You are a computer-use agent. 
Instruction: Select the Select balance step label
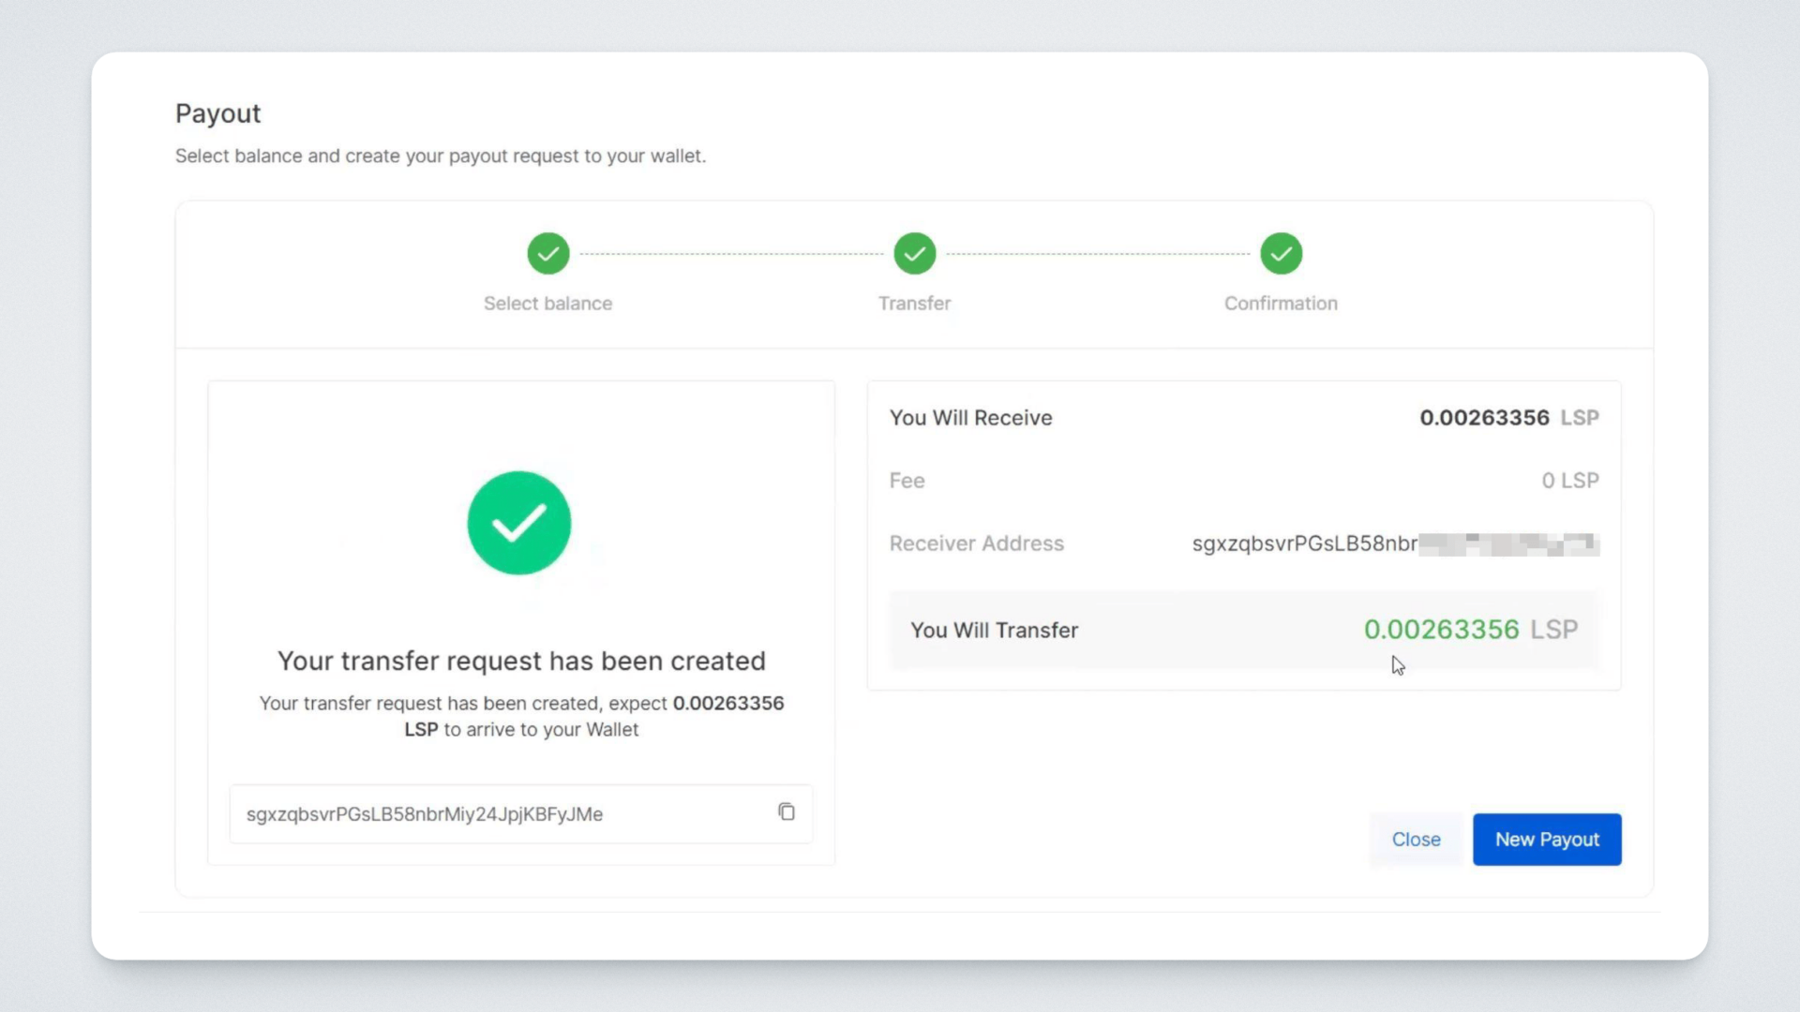tap(547, 304)
